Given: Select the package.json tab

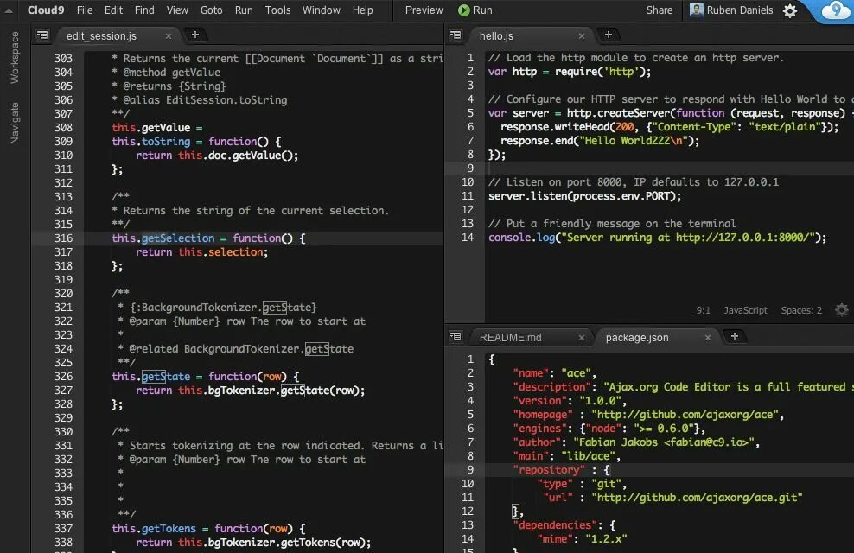Looking at the screenshot, I should pyautogui.click(x=637, y=338).
